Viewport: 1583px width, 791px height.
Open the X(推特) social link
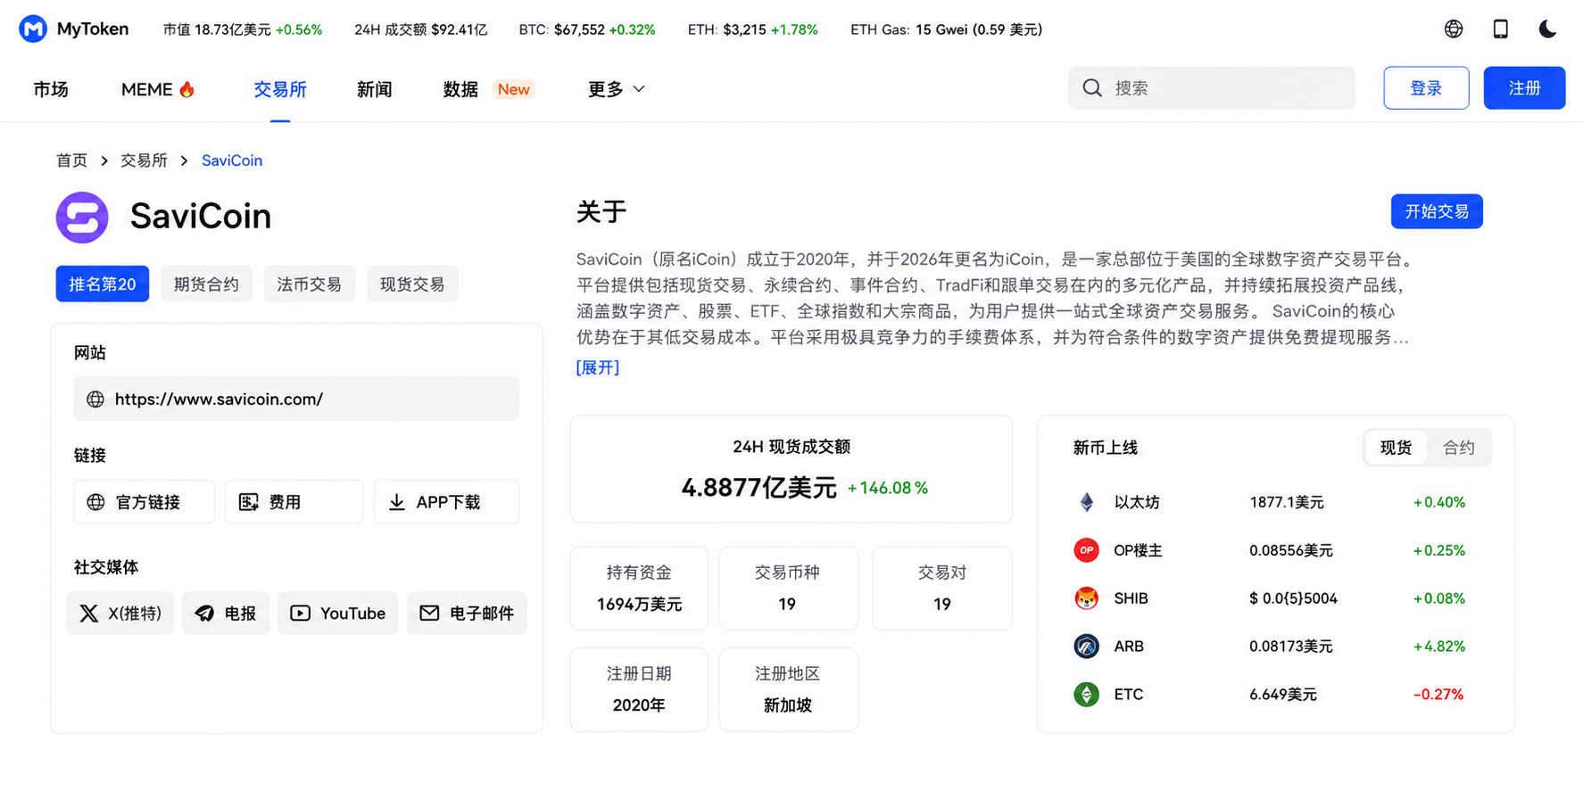coord(120,614)
